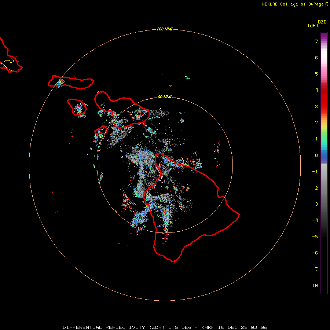The image size is (330, 330).
Task: Click the -3 value on the color scale
Action: coord(315,204)
